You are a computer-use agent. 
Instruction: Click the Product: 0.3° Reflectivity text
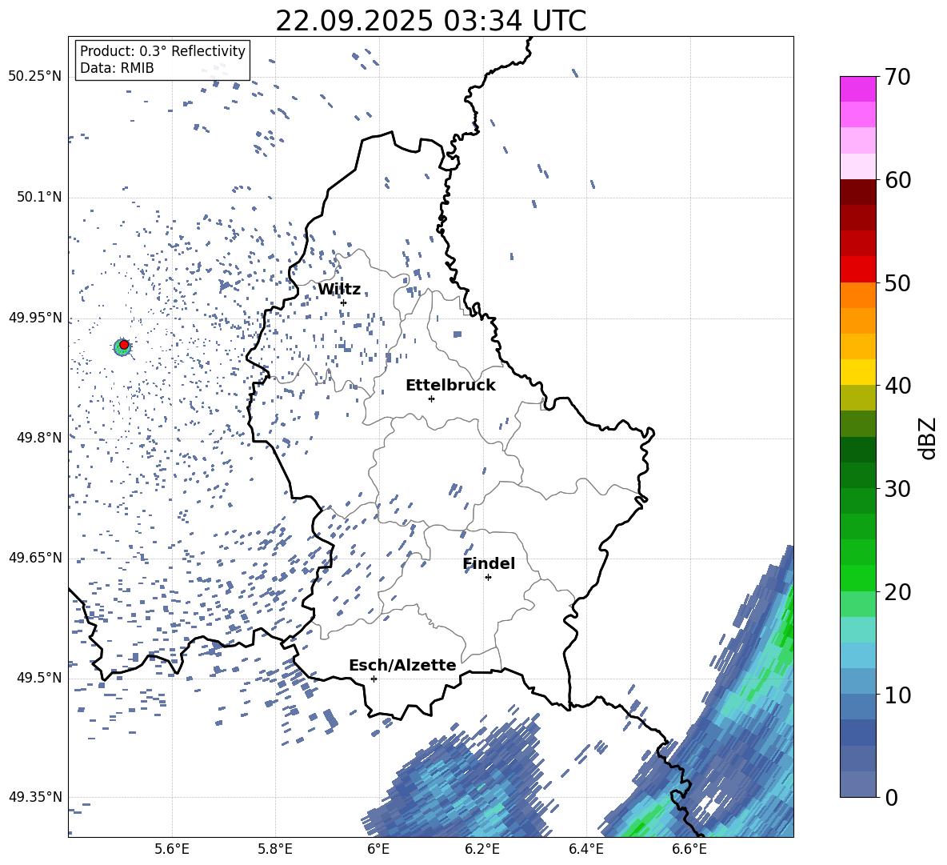coord(162,51)
